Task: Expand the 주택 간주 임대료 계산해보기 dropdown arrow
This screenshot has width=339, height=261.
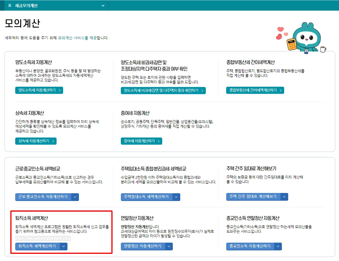Action: [x=284, y=197]
